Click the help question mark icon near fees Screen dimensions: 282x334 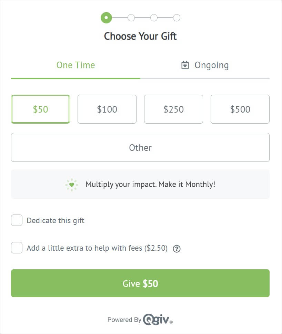click(x=177, y=249)
